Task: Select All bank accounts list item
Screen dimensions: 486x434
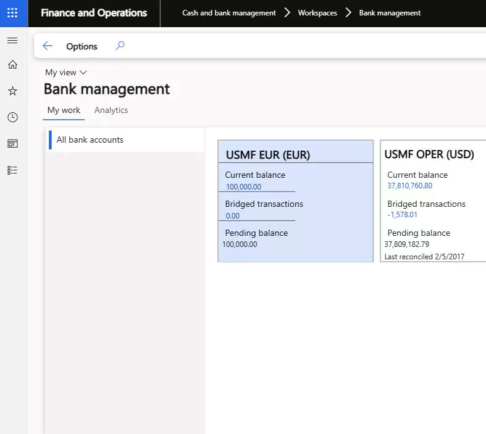Action: (127, 140)
